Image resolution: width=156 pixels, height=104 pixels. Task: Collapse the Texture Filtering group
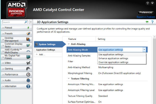[69, 79]
